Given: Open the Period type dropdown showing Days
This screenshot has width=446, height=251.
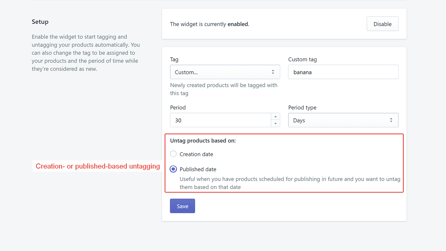Looking at the screenshot, I should (343, 120).
